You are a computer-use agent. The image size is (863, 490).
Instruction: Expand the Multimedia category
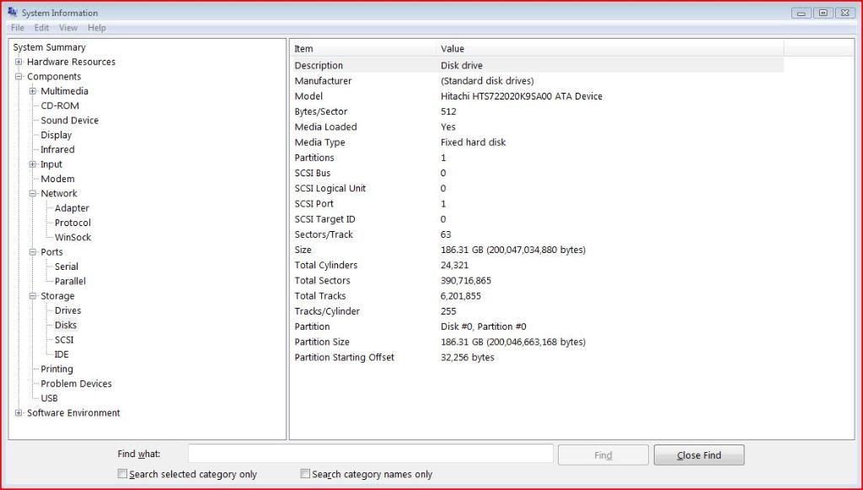pos(32,91)
